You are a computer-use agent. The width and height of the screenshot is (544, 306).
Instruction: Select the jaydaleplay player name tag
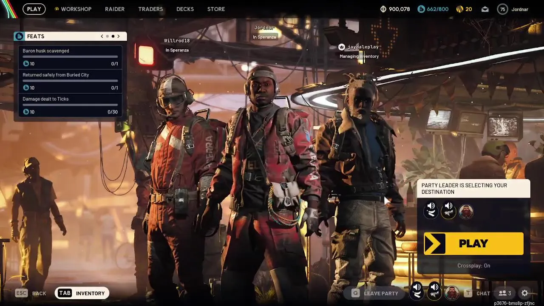click(363, 47)
